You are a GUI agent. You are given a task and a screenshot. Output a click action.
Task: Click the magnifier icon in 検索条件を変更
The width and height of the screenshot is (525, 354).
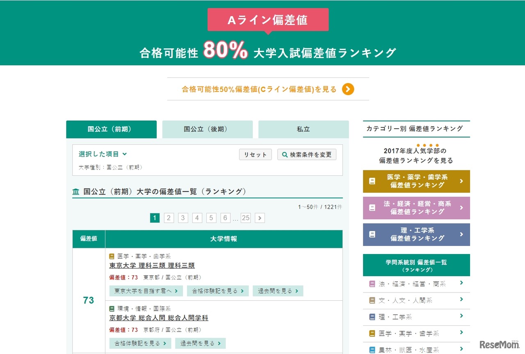pos(285,154)
